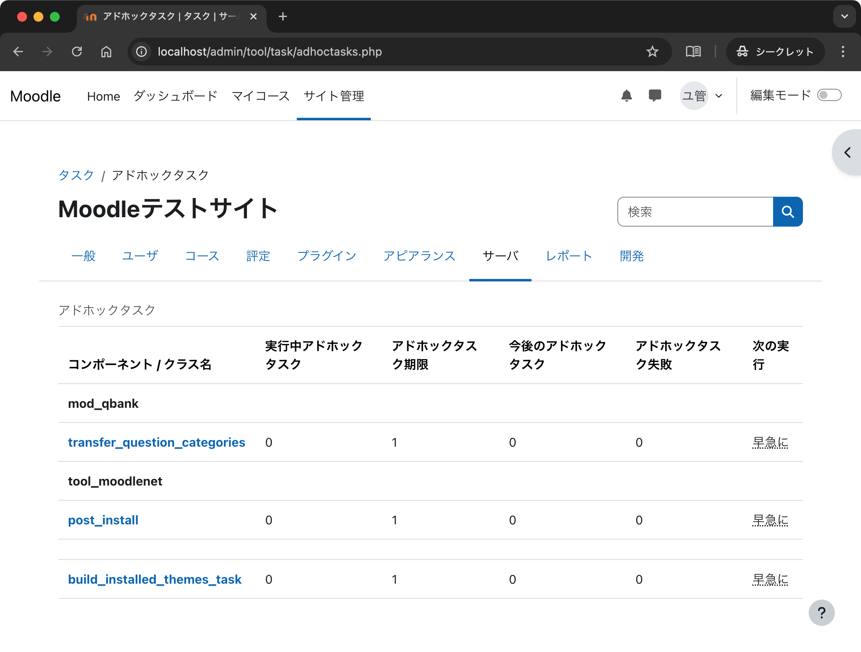Open the notifications bell icon

[626, 96]
